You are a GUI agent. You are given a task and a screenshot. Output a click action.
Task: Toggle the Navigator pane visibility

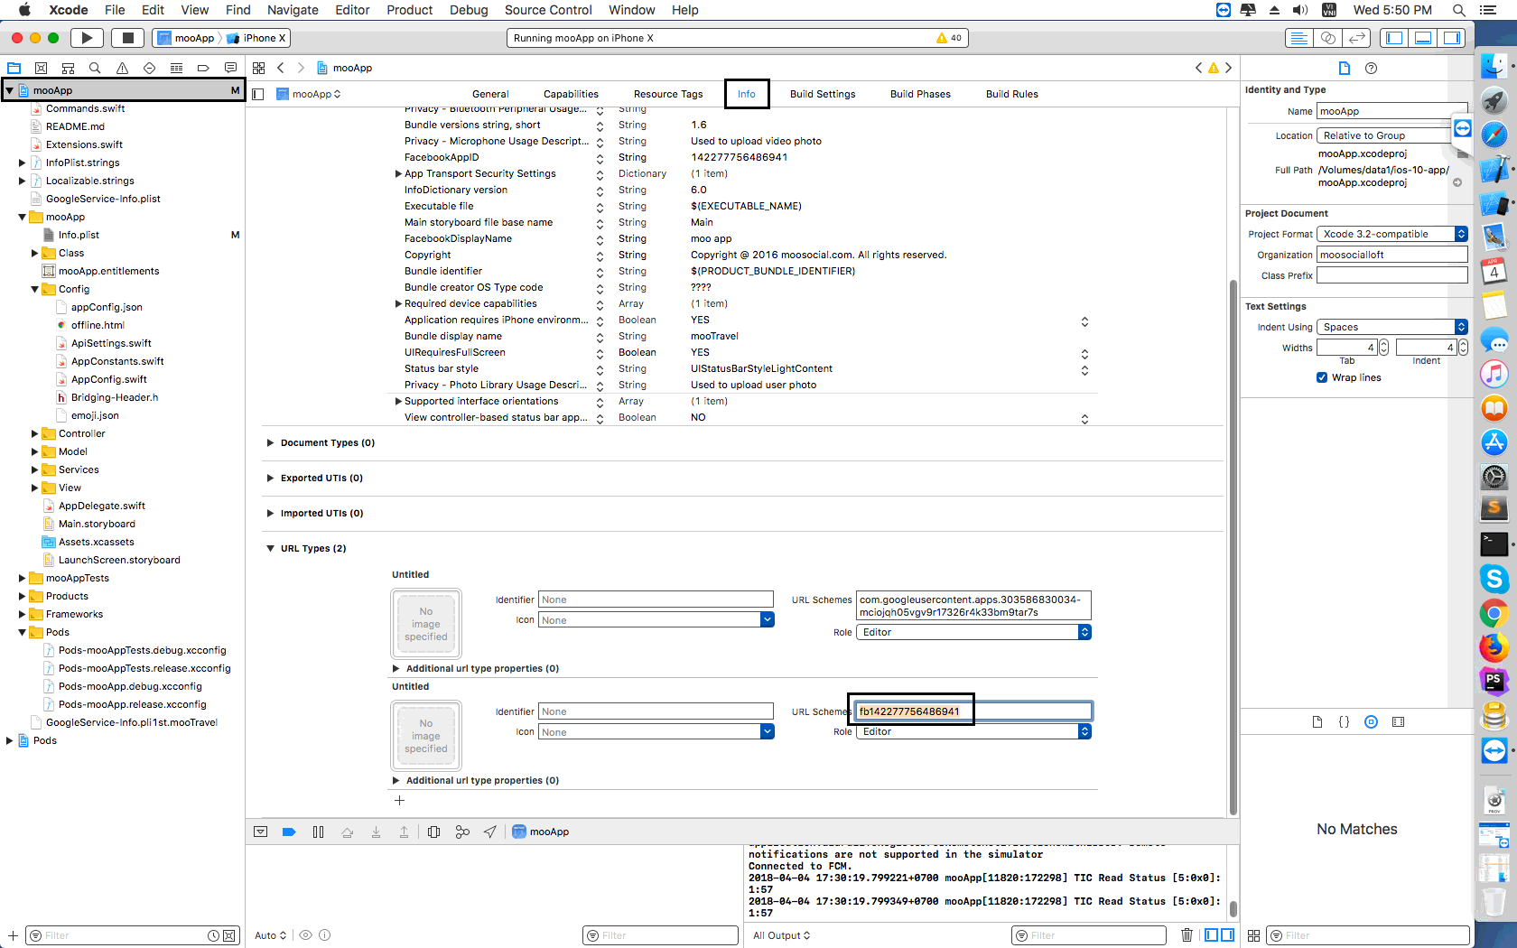[1394, 38]
